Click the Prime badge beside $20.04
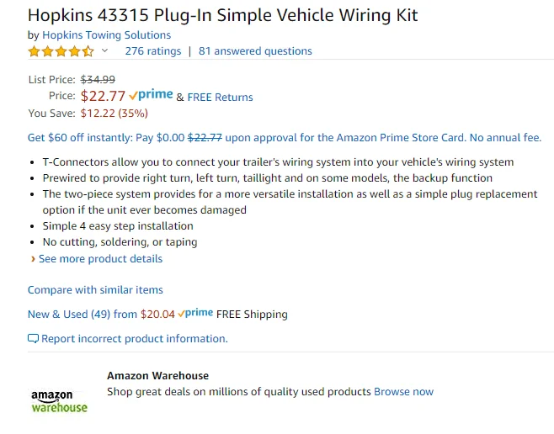 (195, 313)
